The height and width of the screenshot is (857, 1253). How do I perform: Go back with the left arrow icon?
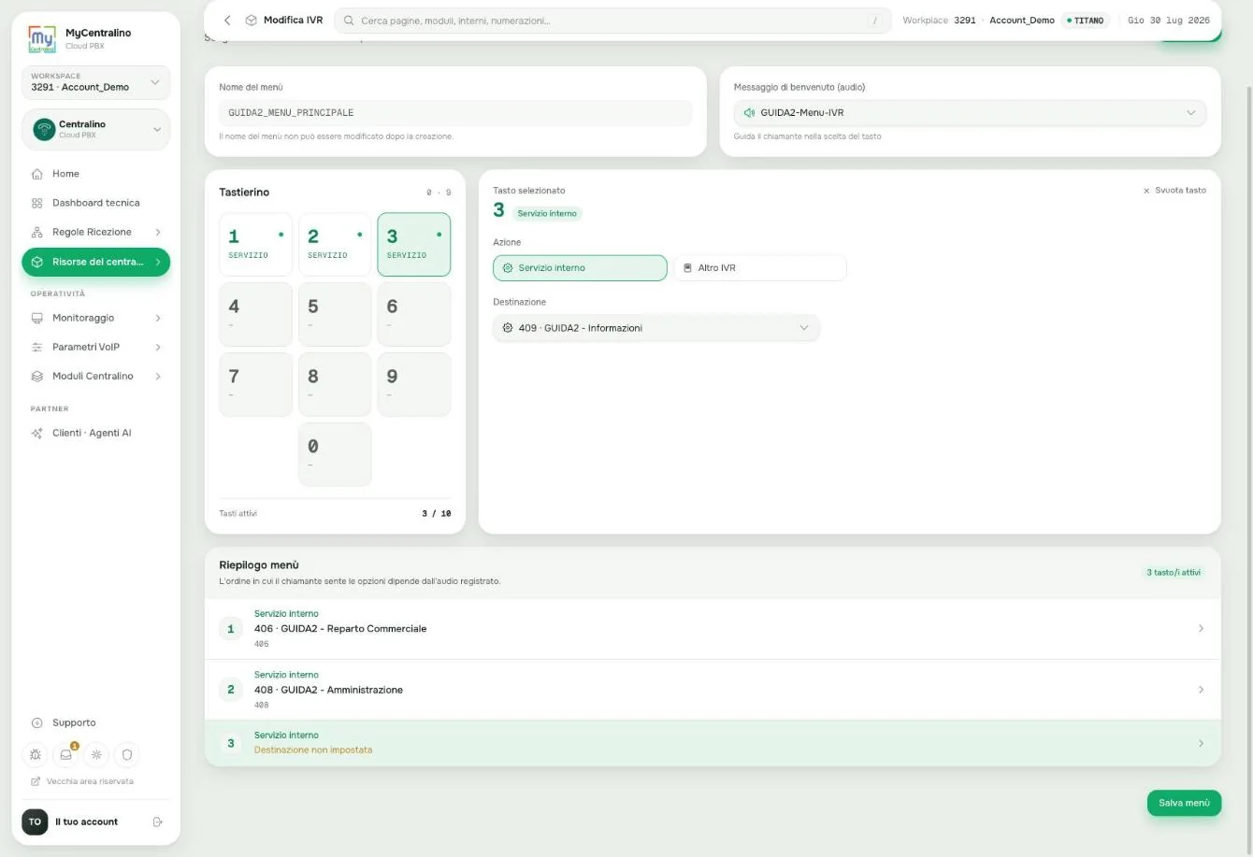(x=227, y=20)
